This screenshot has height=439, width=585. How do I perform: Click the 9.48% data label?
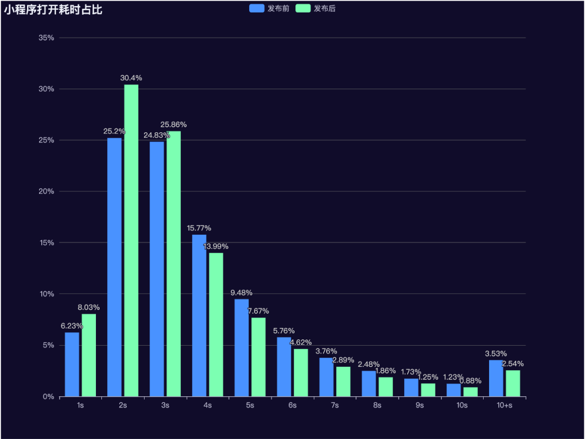[x=242, y=293]
